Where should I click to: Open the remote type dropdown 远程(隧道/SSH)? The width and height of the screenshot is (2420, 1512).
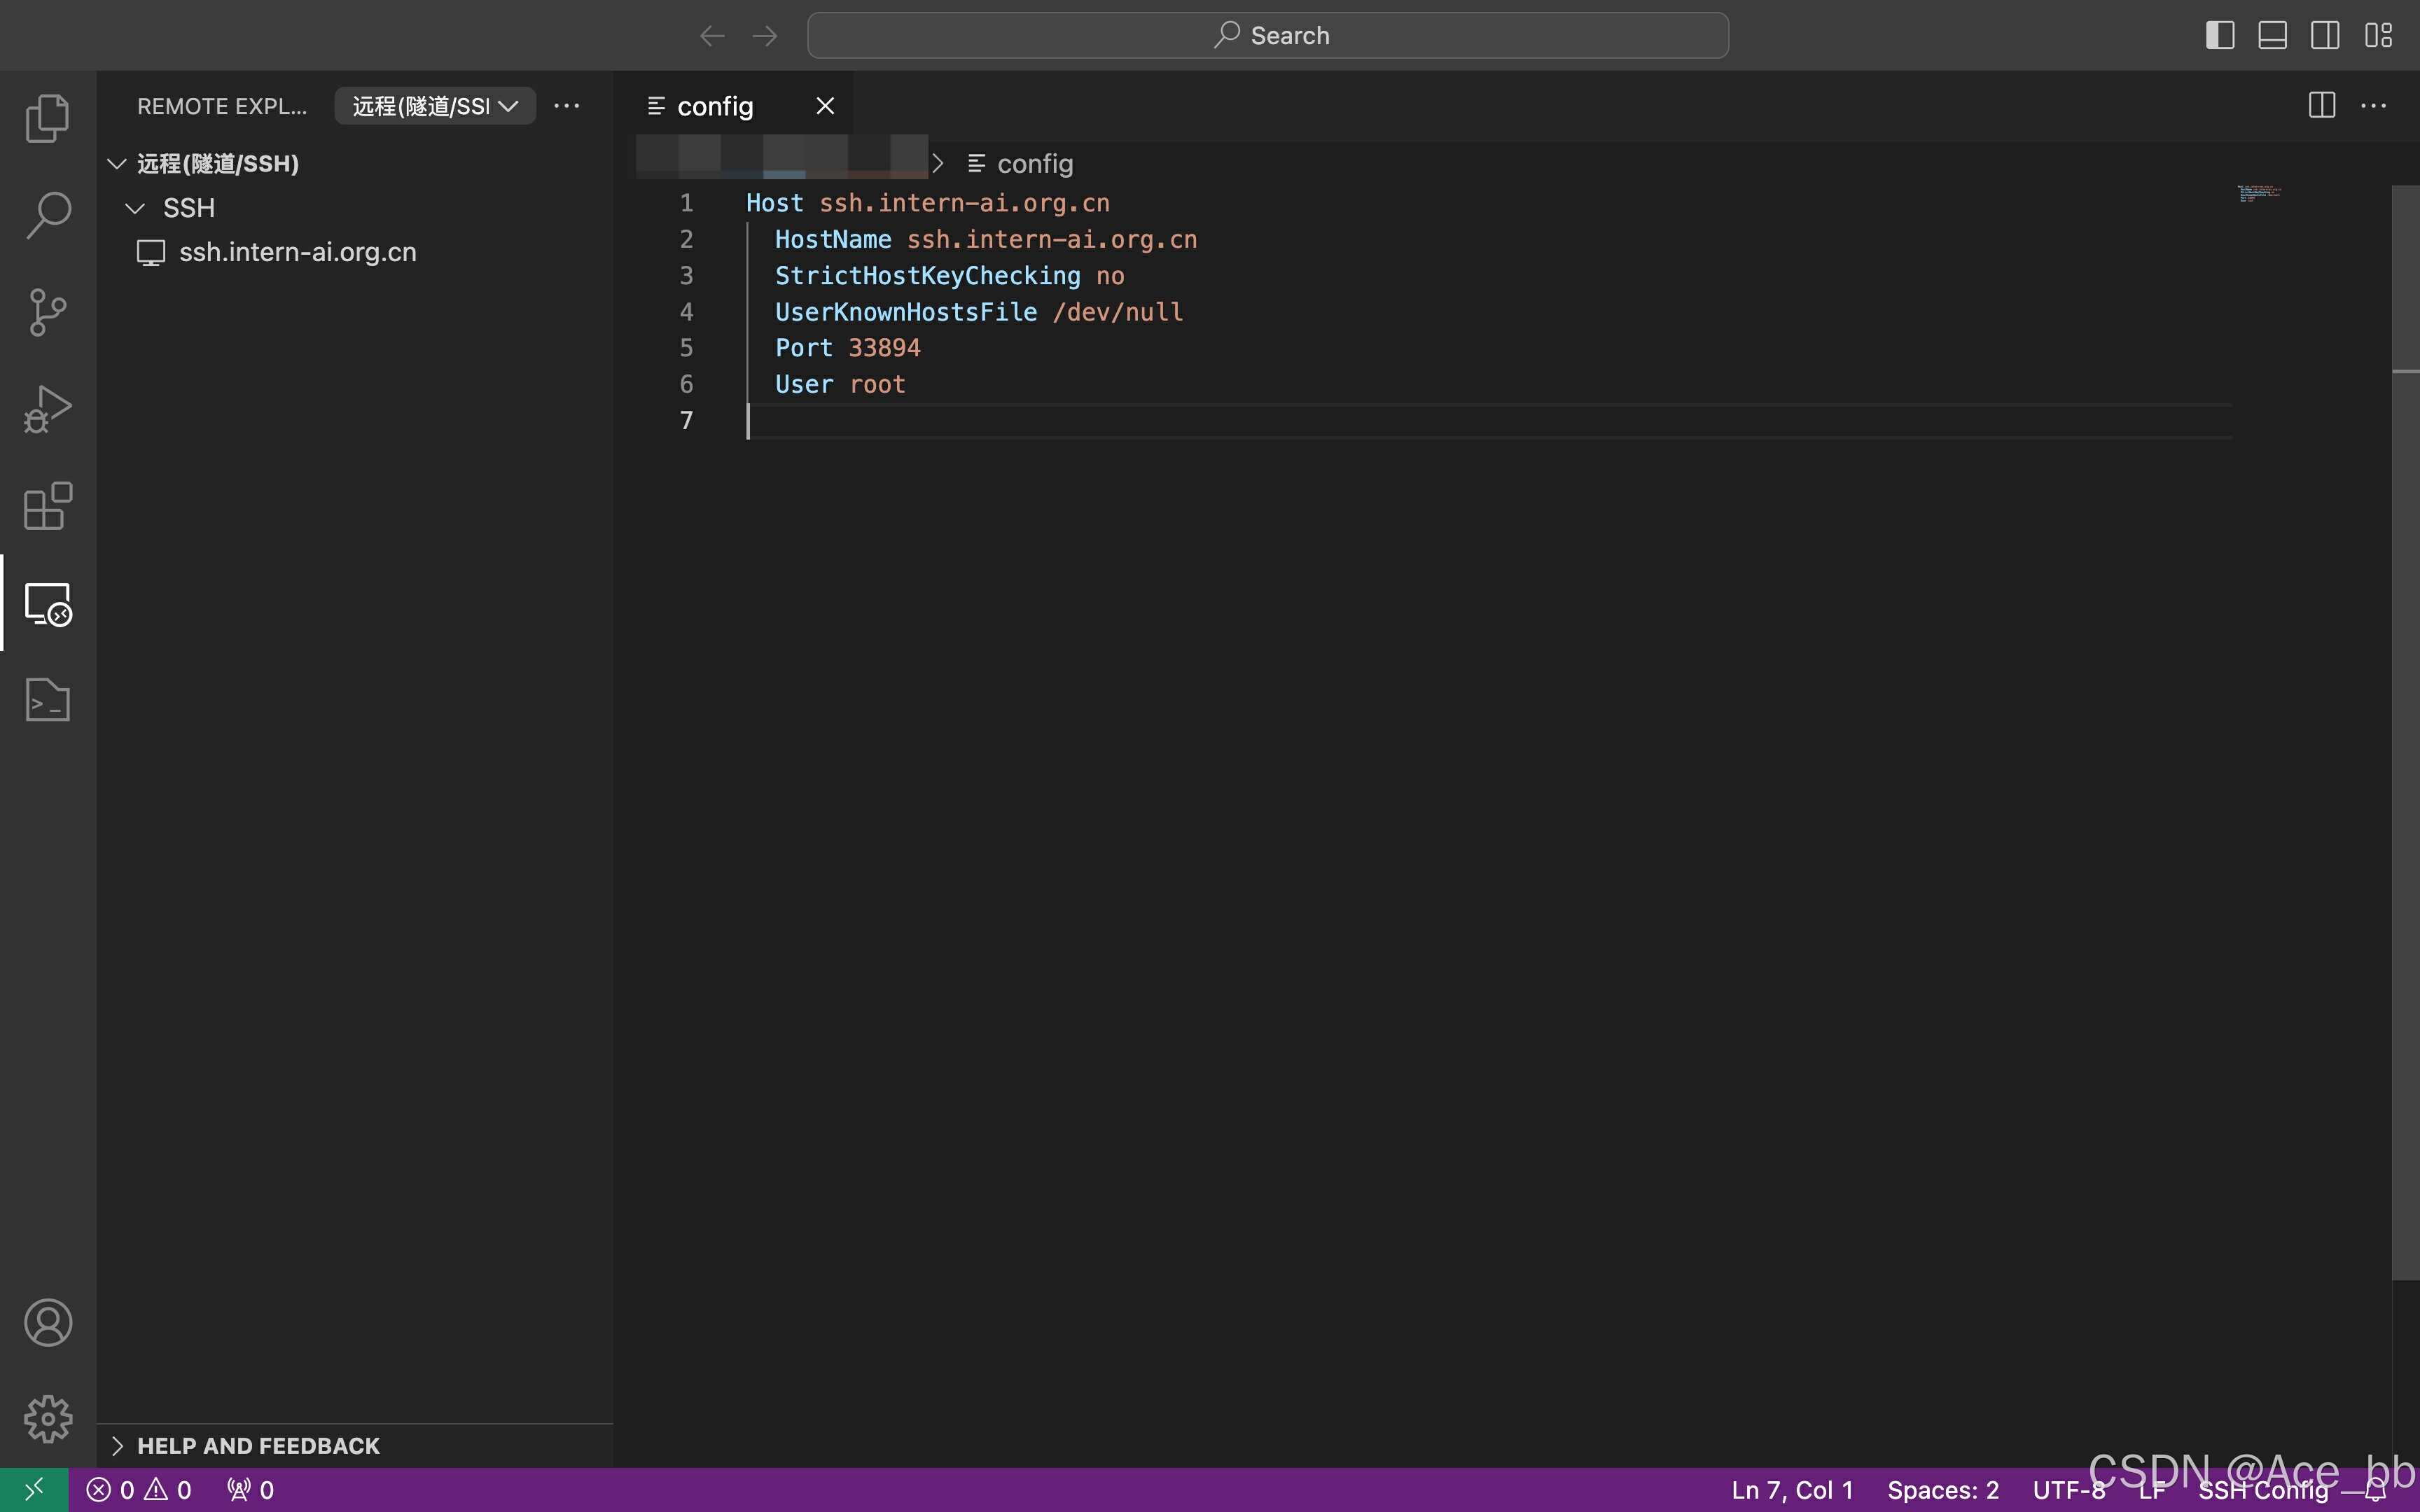coord(436,106)
